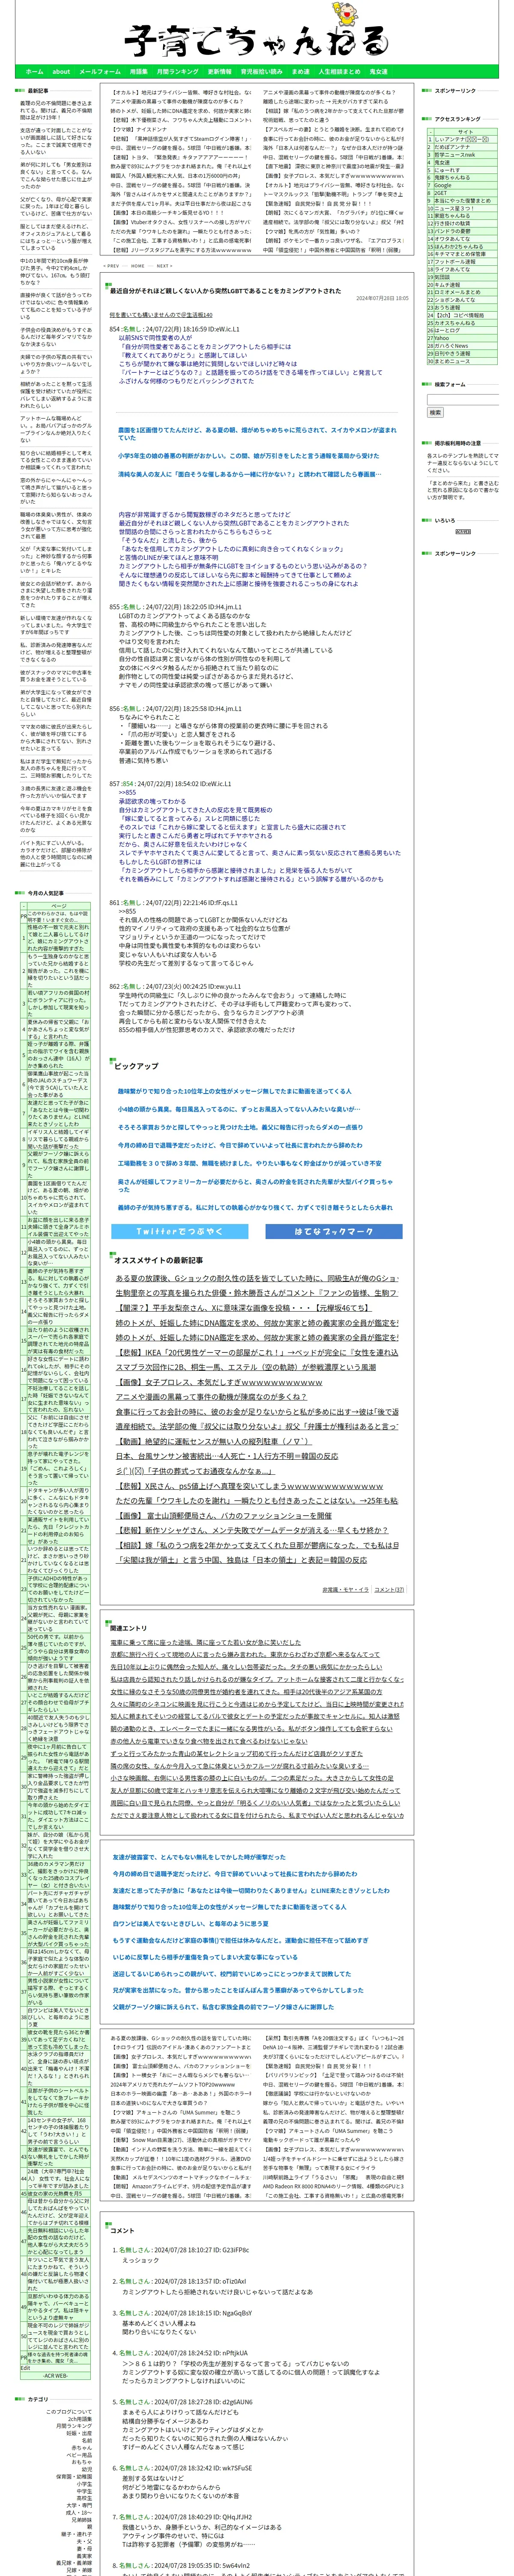Open recommended article アニメや漫画の黒幕って事件の動機
514x2576 pixels.
pos(211,1397)
